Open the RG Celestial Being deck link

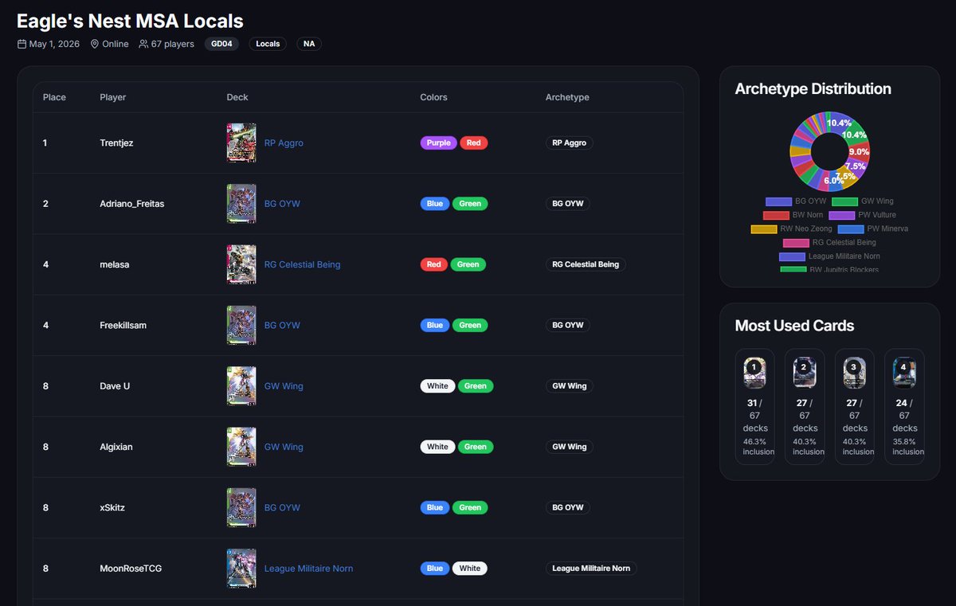302,264
